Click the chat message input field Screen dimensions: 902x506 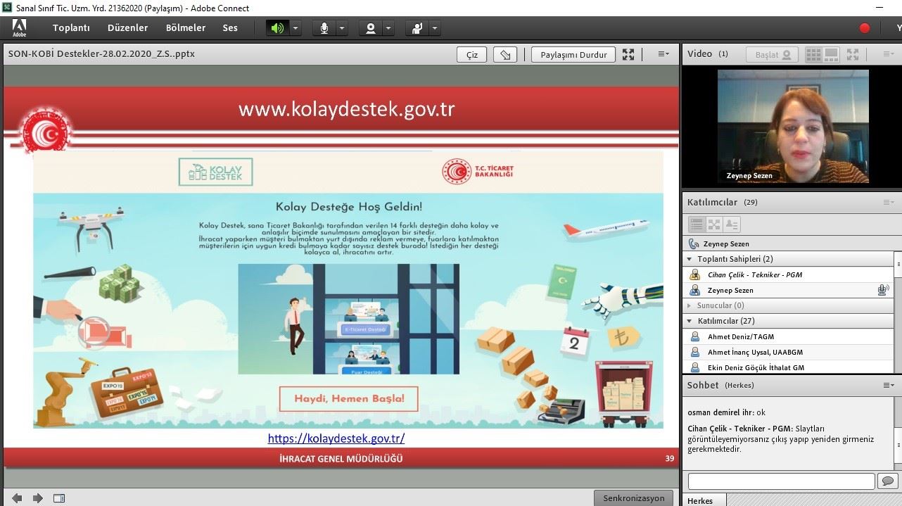[781, 481]
